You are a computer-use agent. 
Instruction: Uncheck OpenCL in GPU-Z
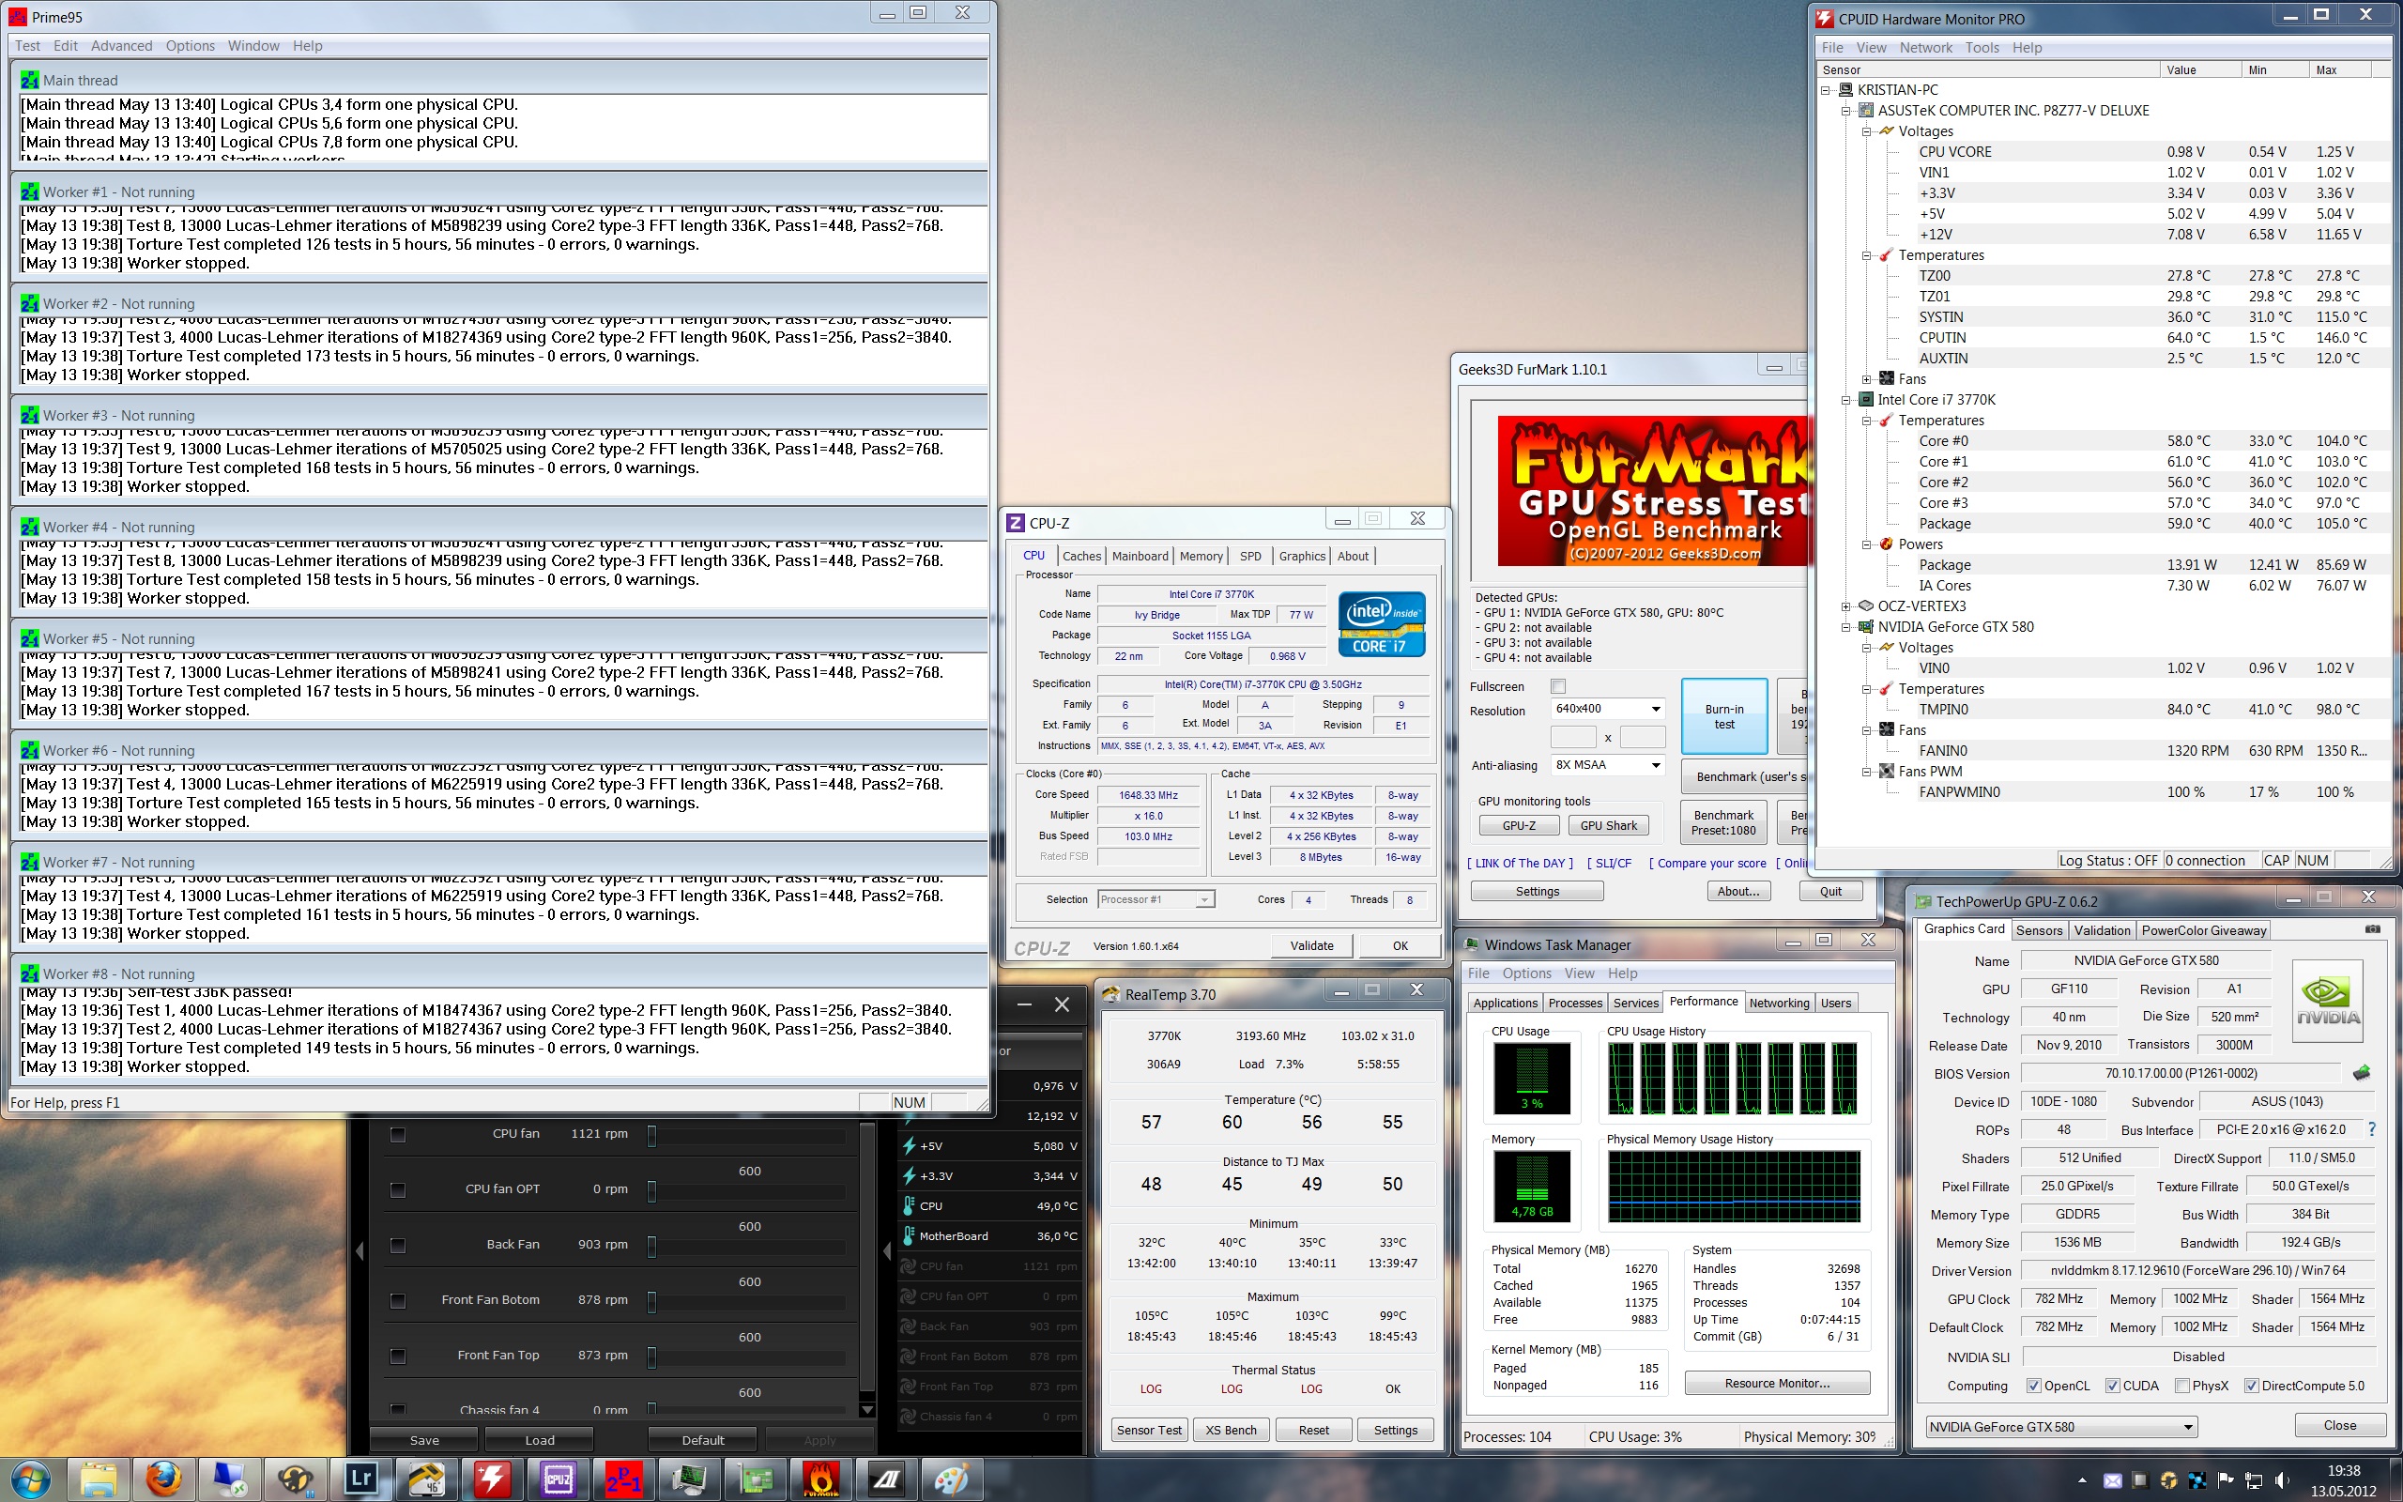coord(2033,1386)
